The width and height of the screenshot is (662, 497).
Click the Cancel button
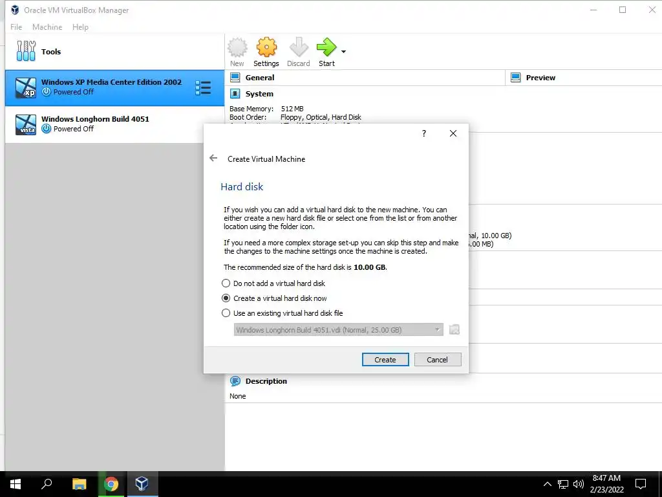438,360
